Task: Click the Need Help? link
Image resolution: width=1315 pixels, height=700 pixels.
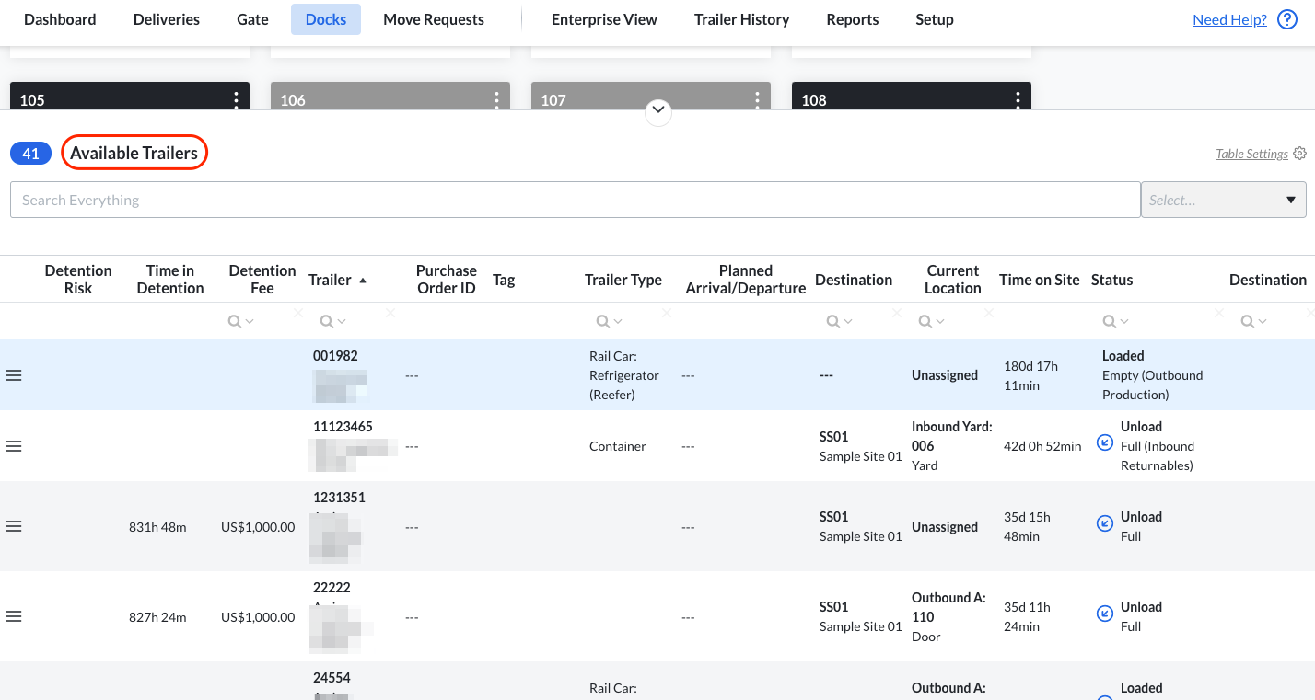Action: (x=1229, y=19)
